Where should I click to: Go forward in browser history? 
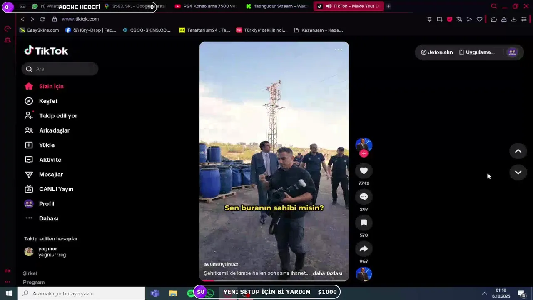32,19
